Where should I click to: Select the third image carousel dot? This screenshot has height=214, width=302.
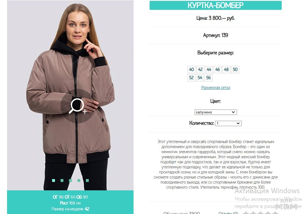[70, 180]
